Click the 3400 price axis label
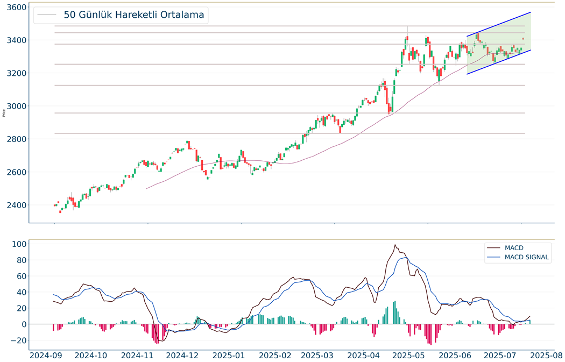 (x=17, y=40)
